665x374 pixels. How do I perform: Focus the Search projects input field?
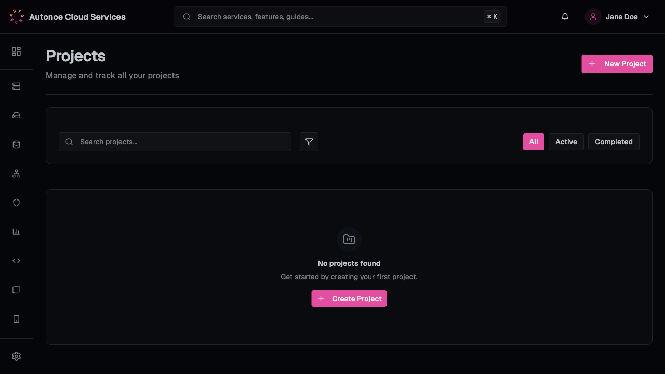pos(175,142)
